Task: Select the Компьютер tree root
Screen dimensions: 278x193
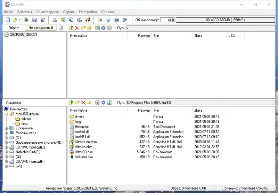Action: [x=19, y=109]
